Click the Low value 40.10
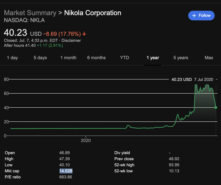This screenshot has height=185, width=221. coord(64,165)
